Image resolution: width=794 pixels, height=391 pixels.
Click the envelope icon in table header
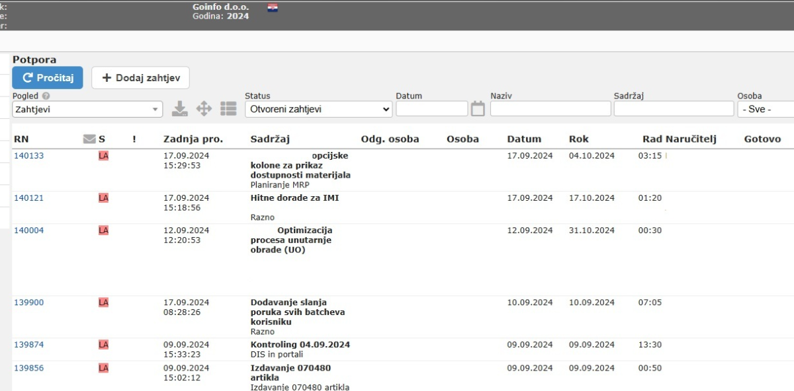click(x=89, y=139)
